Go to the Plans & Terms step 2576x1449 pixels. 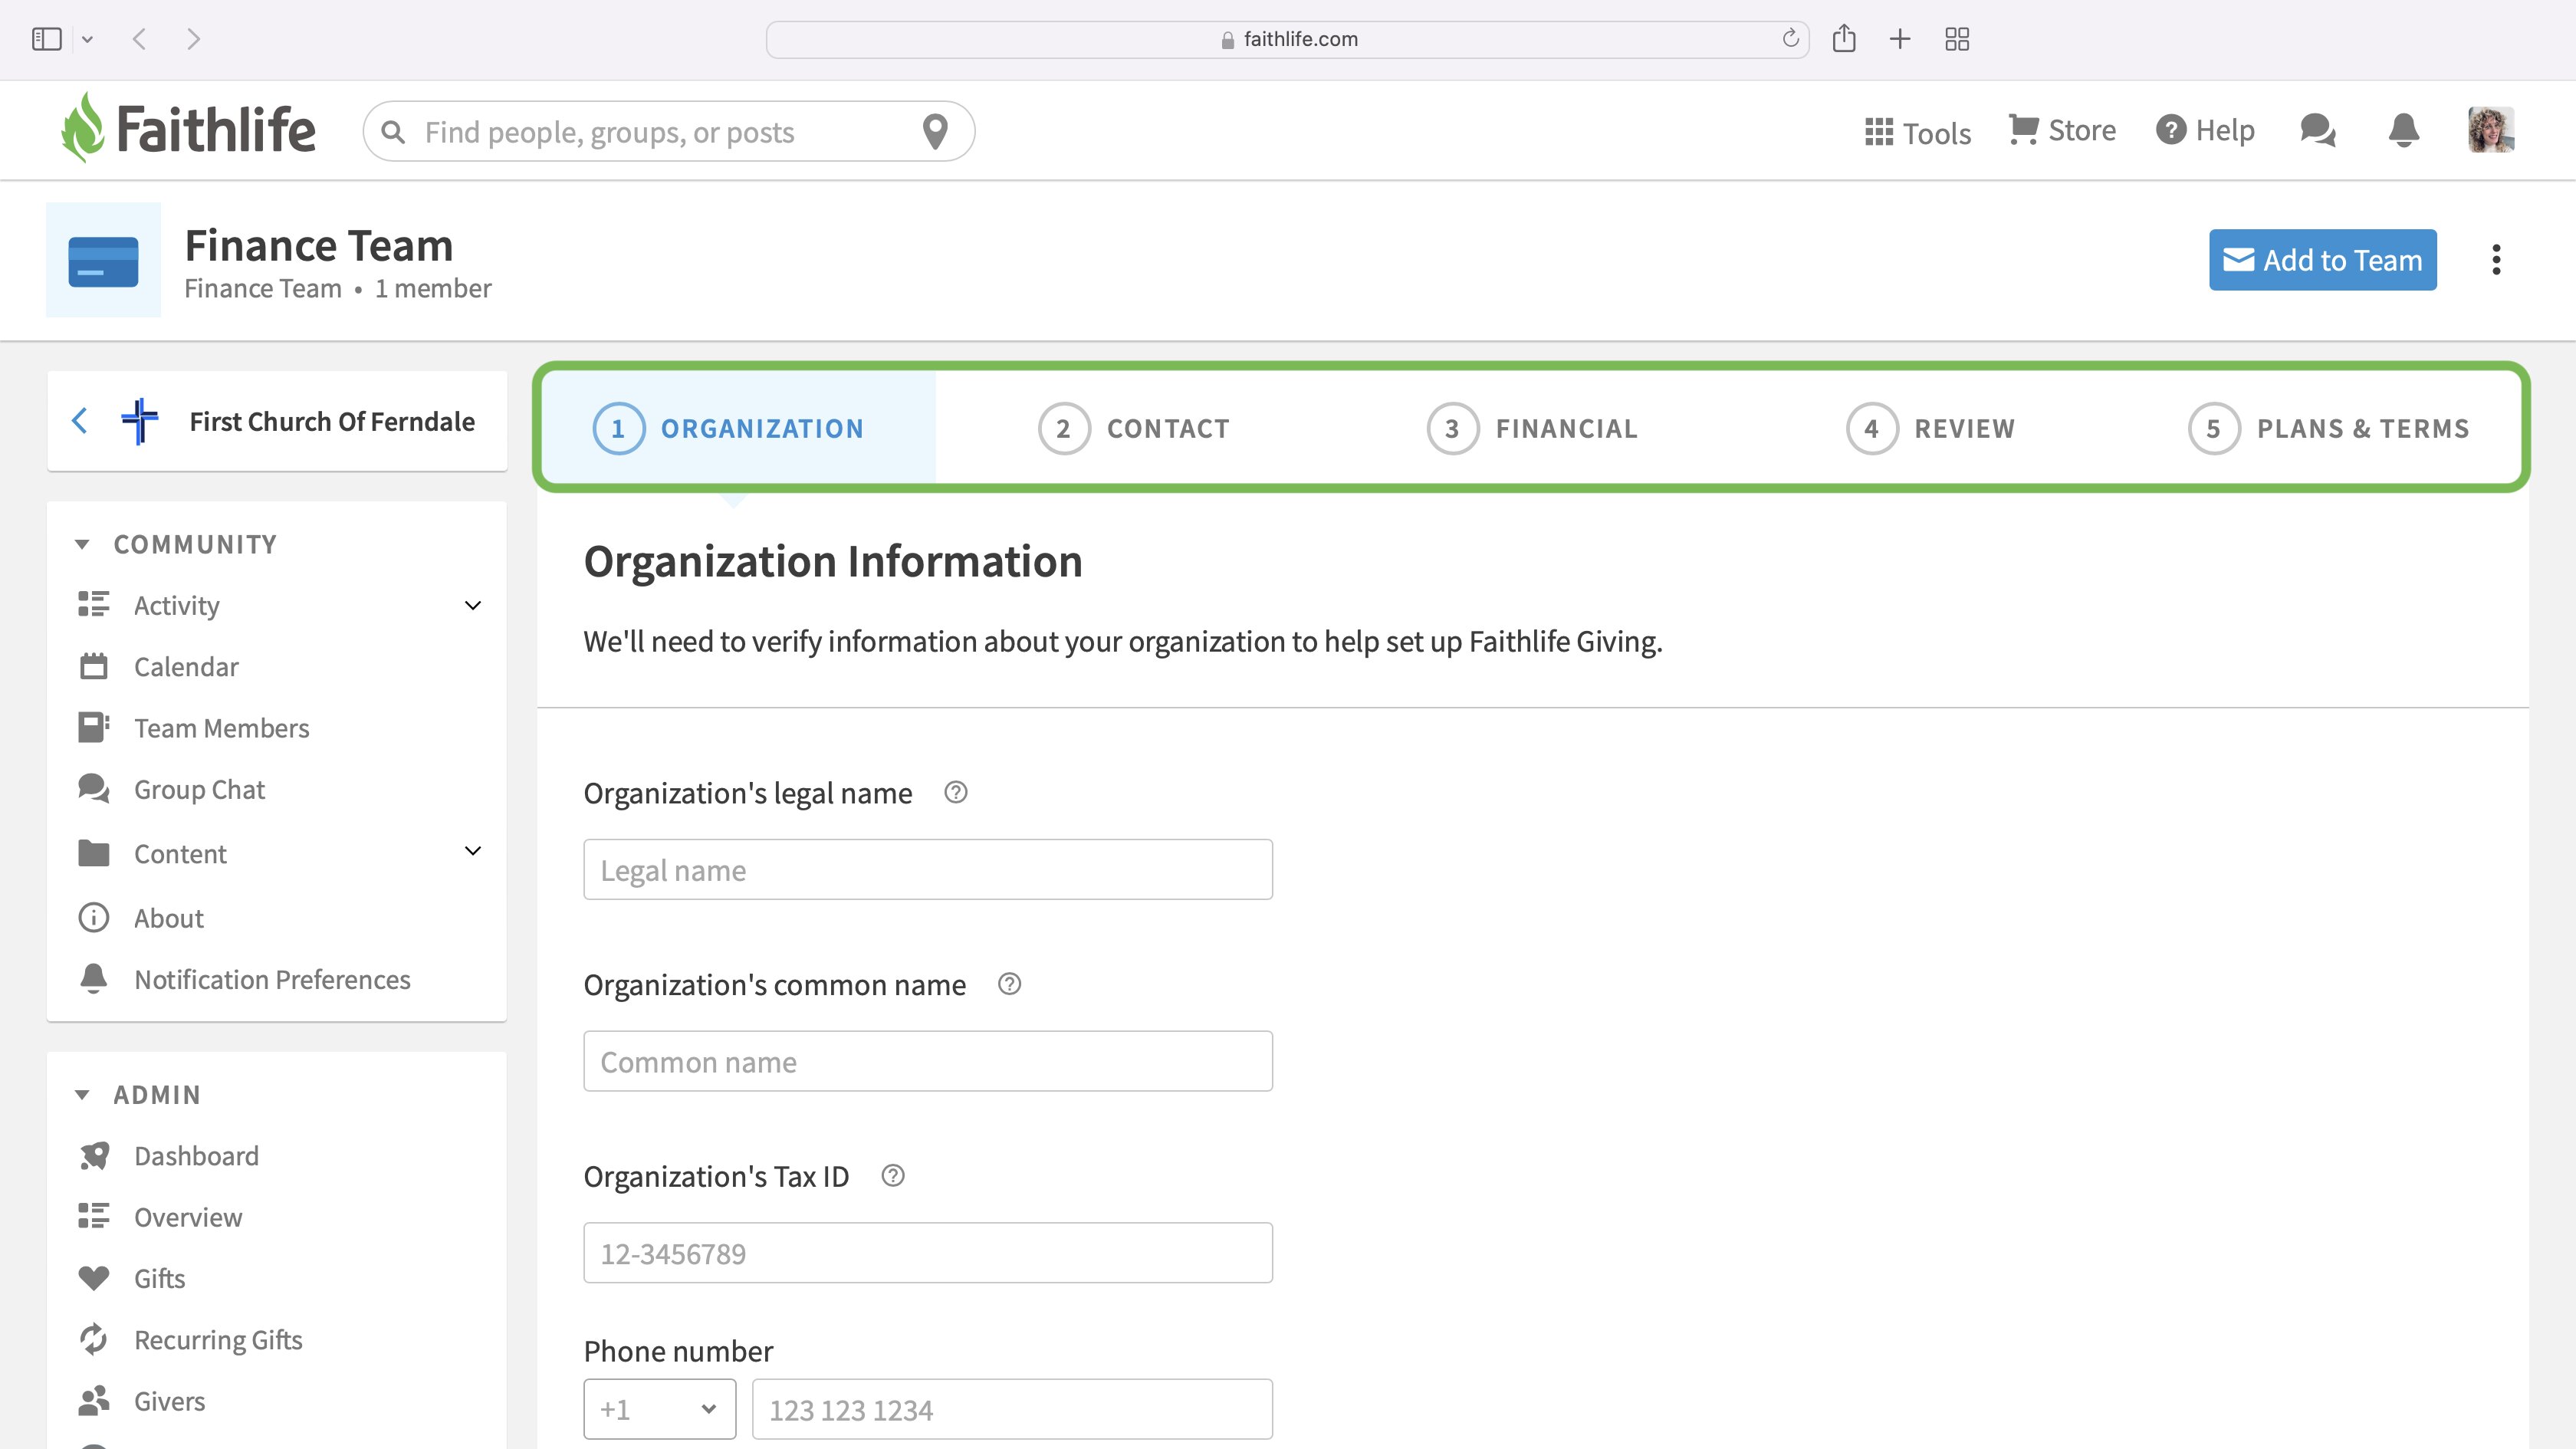(2328, 428)
